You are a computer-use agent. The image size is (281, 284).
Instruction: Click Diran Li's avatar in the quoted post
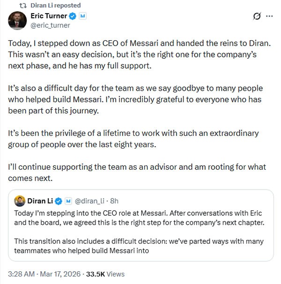click(x=19, y=201)
